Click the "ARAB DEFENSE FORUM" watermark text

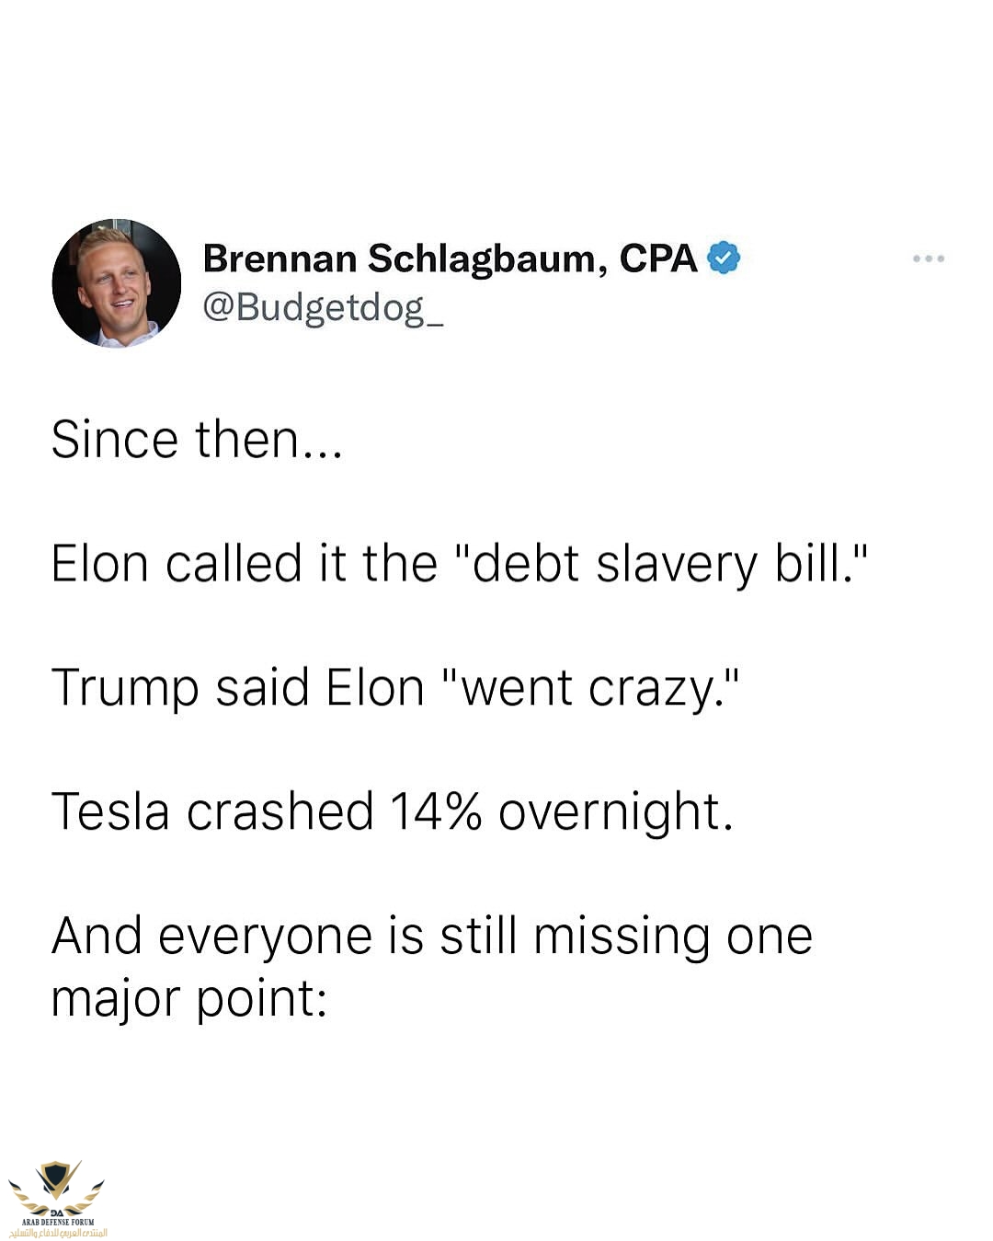(x=57, y=1222)
